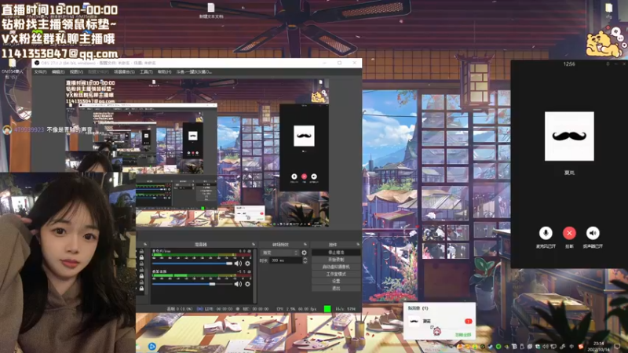Open the 工具(T) menu in OBS
Viewport: 628px width, 353px height.
[146, 71]
